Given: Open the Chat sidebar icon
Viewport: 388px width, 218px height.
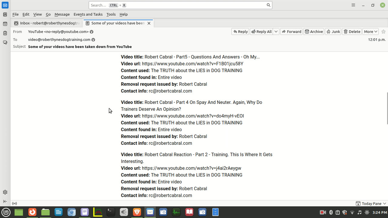Looking at the screenshot, I should click(x=5, y=43).
